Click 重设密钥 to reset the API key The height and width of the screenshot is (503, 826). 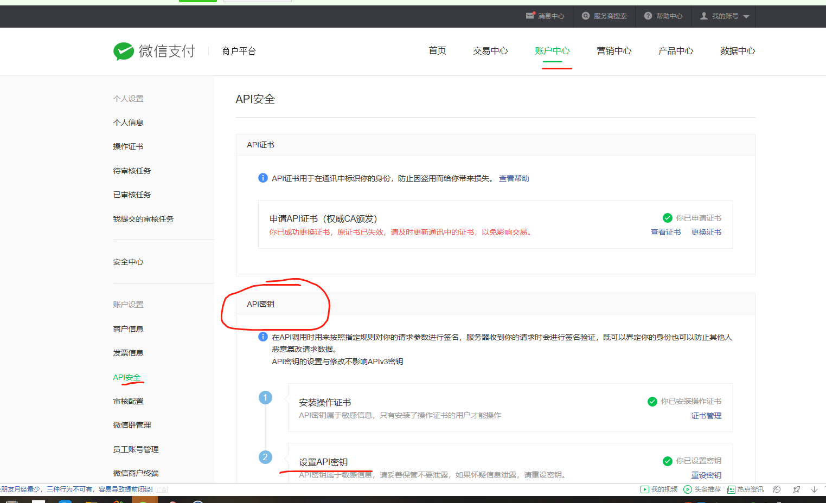tap(706, 474)
